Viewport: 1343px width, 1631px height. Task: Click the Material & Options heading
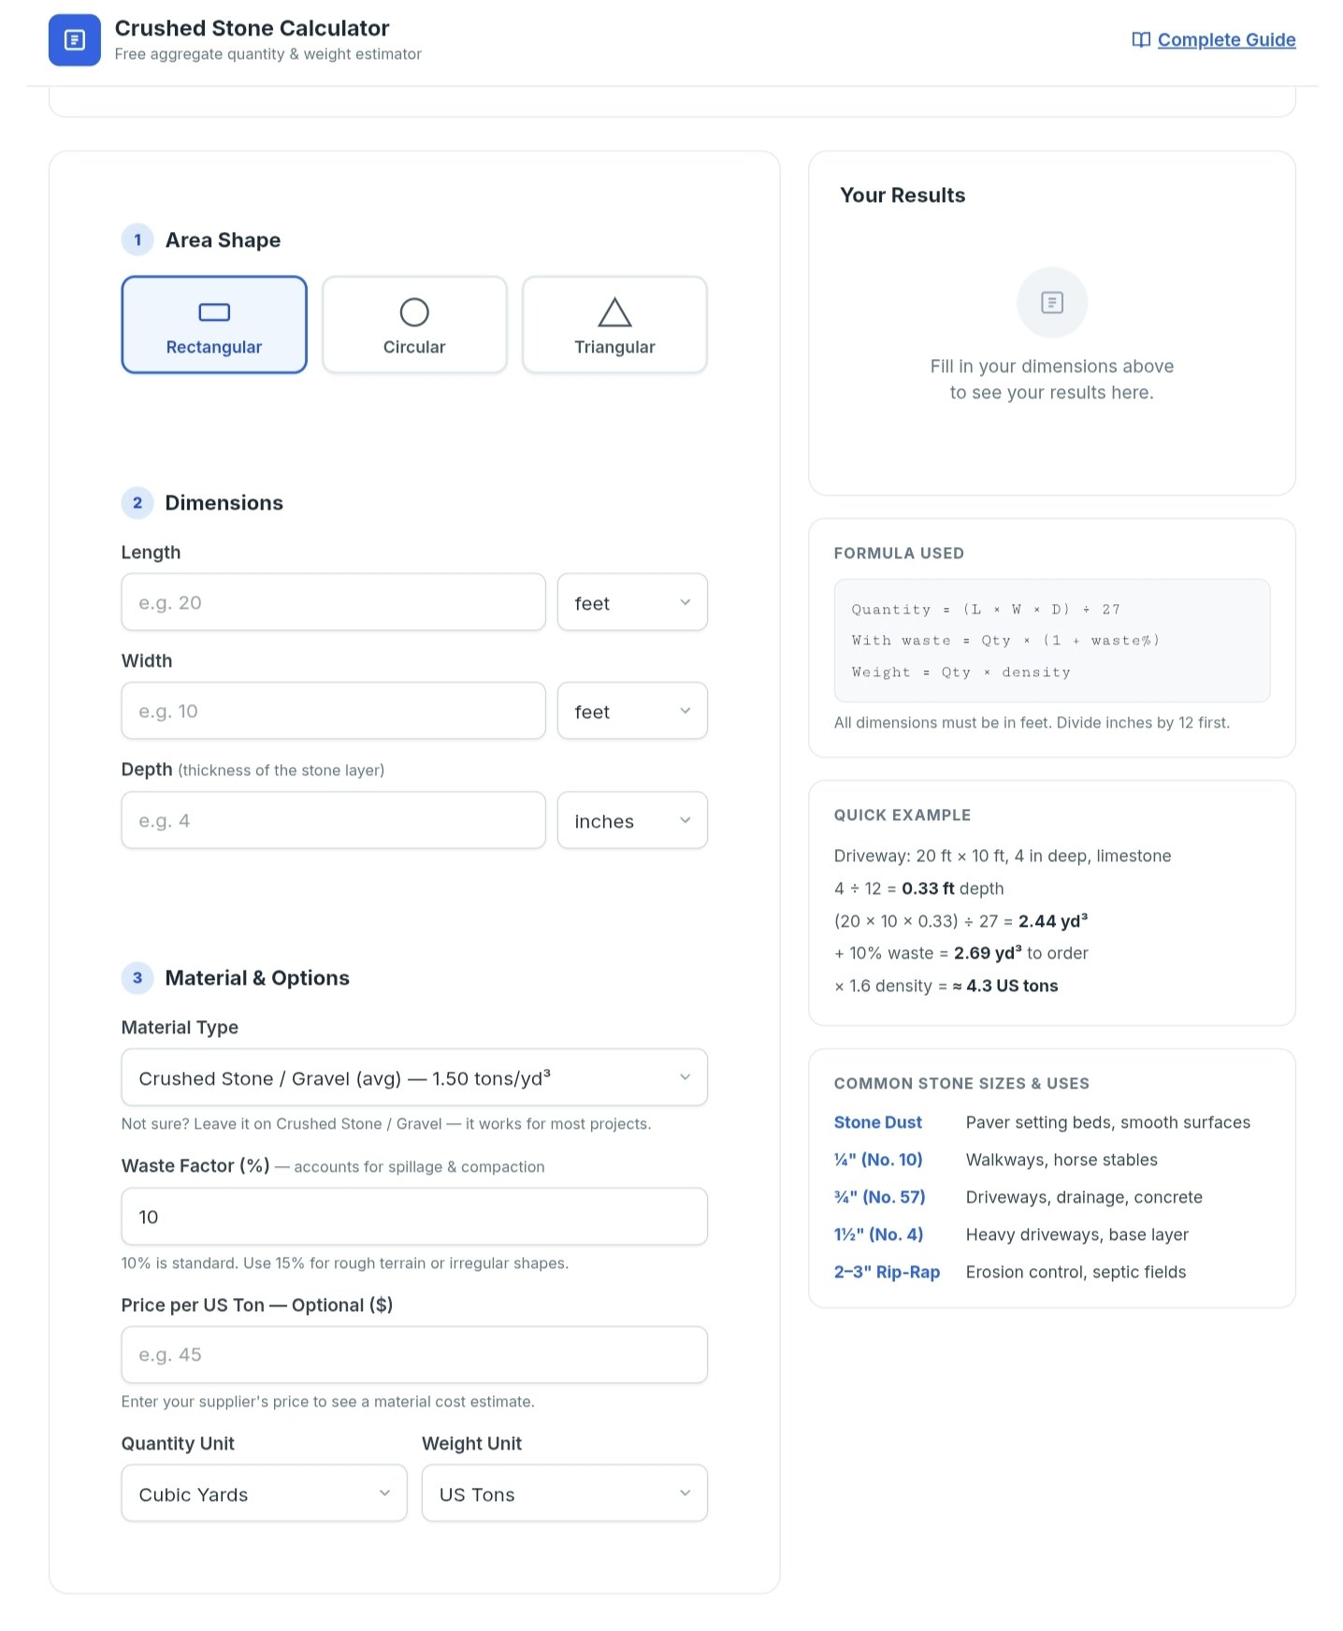point(257,978)
